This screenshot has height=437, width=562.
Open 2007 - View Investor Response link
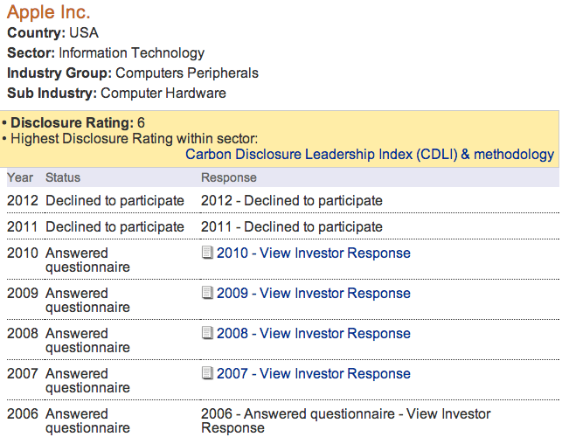pyautogui.click(x=313, y=374)
